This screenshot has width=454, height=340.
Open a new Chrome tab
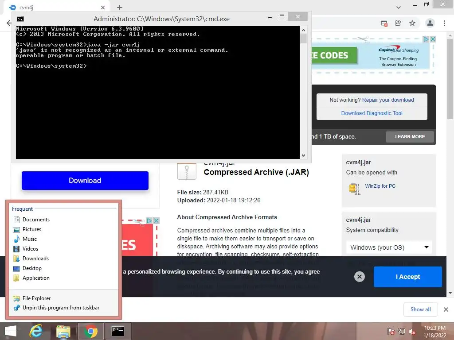[x=120, y=8]
